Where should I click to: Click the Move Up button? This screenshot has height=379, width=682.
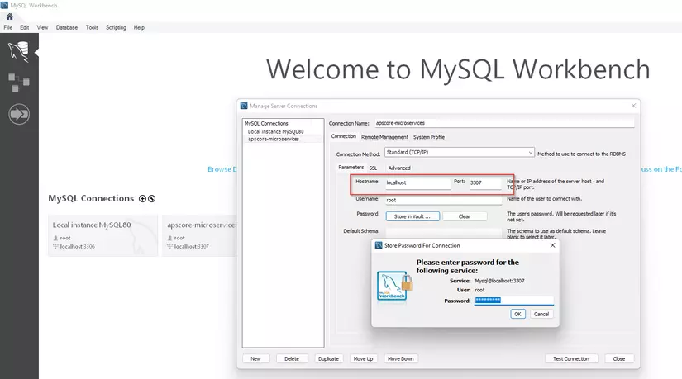point(363,358)
